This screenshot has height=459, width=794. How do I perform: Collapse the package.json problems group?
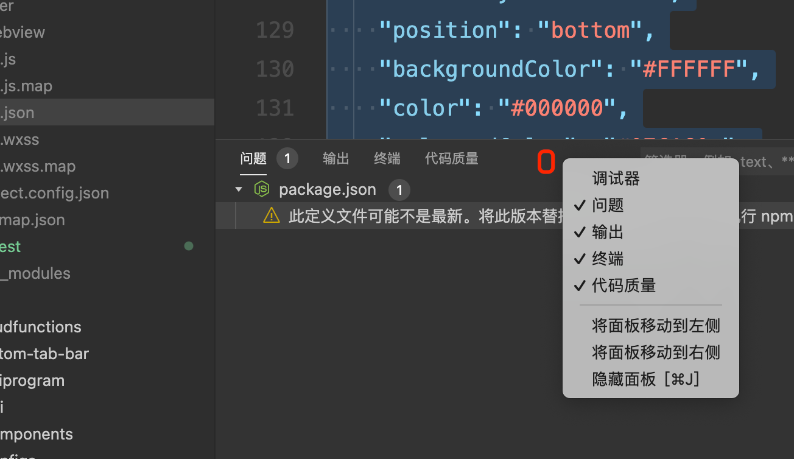239,189
